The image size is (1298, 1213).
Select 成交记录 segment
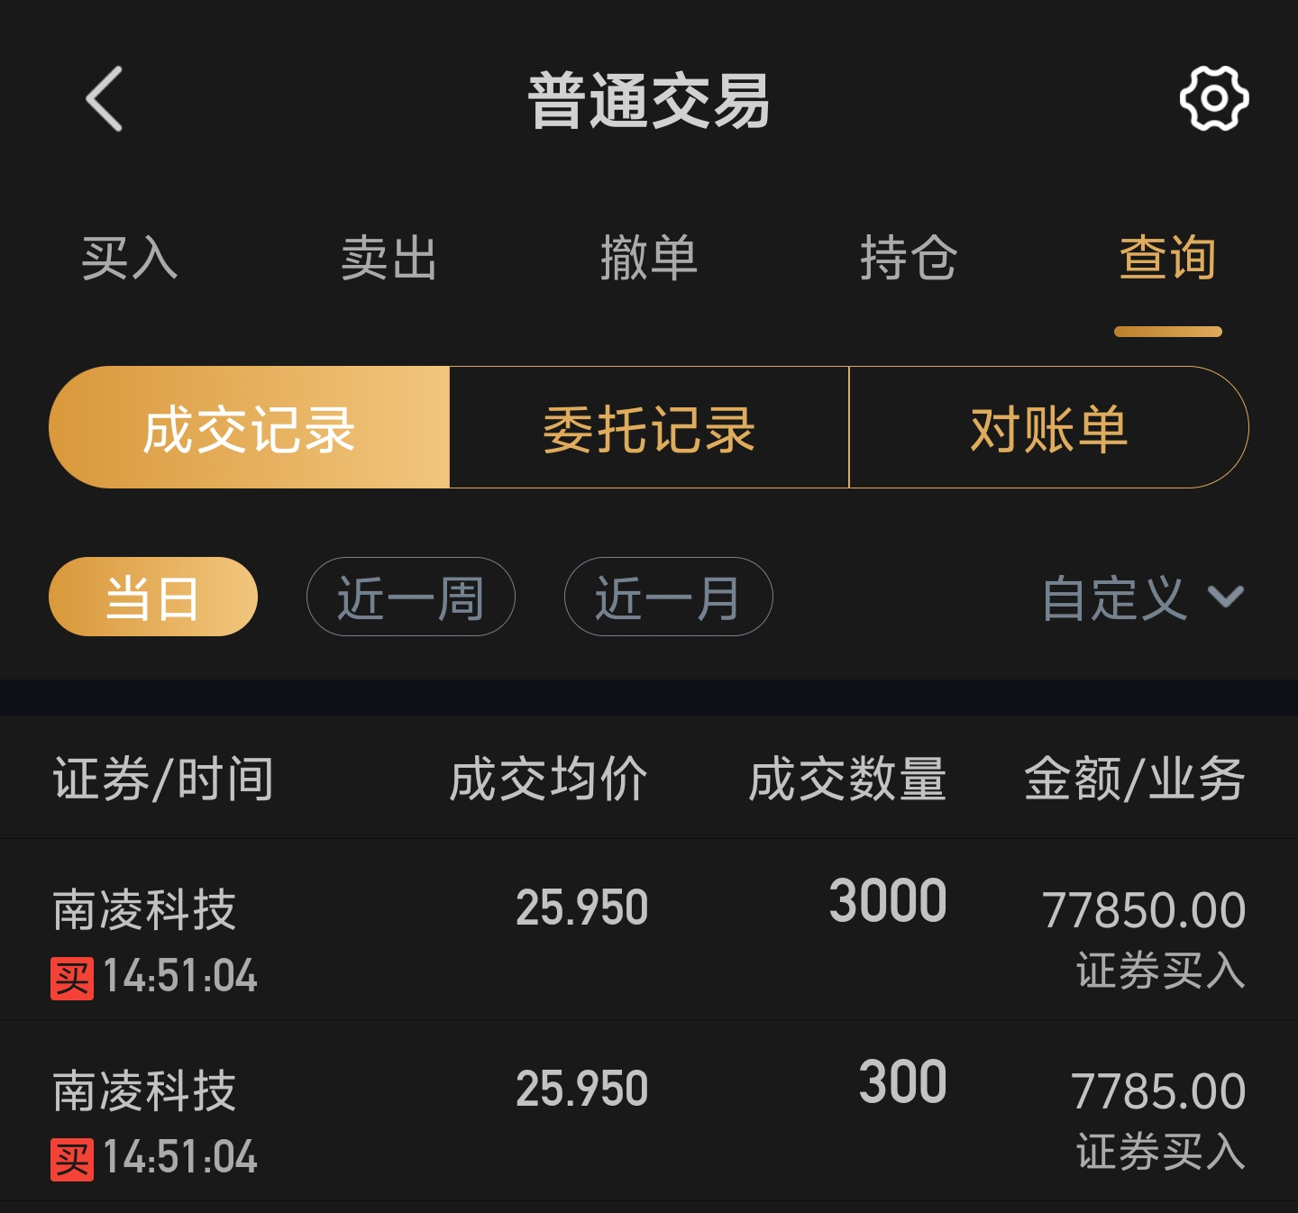coord(250,427)
